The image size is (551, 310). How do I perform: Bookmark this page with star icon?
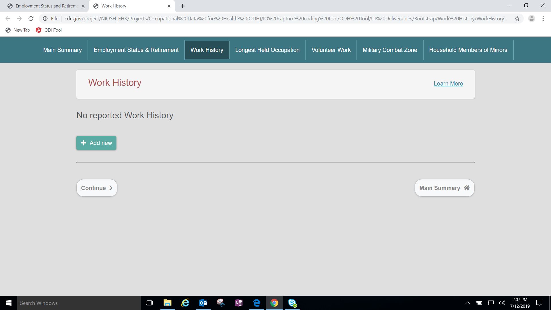[517, 19]
